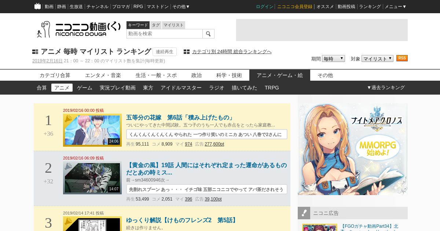Viewport: 440px width, 231px height.
Task: Switch search mode to タグ tab
Action: tap(156, 25)
